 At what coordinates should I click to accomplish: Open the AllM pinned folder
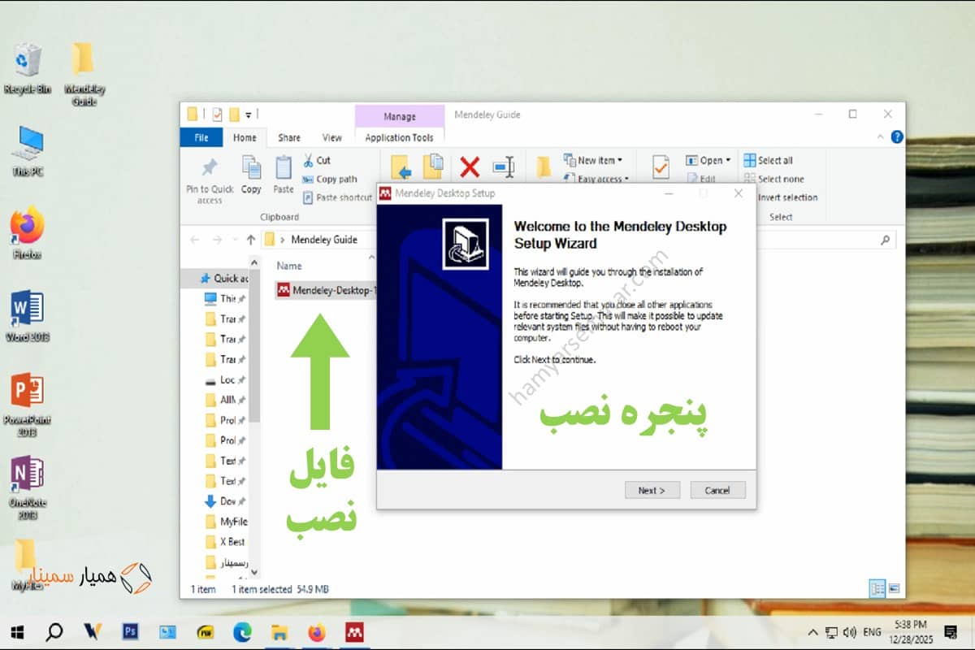click(x=224, y=400)
